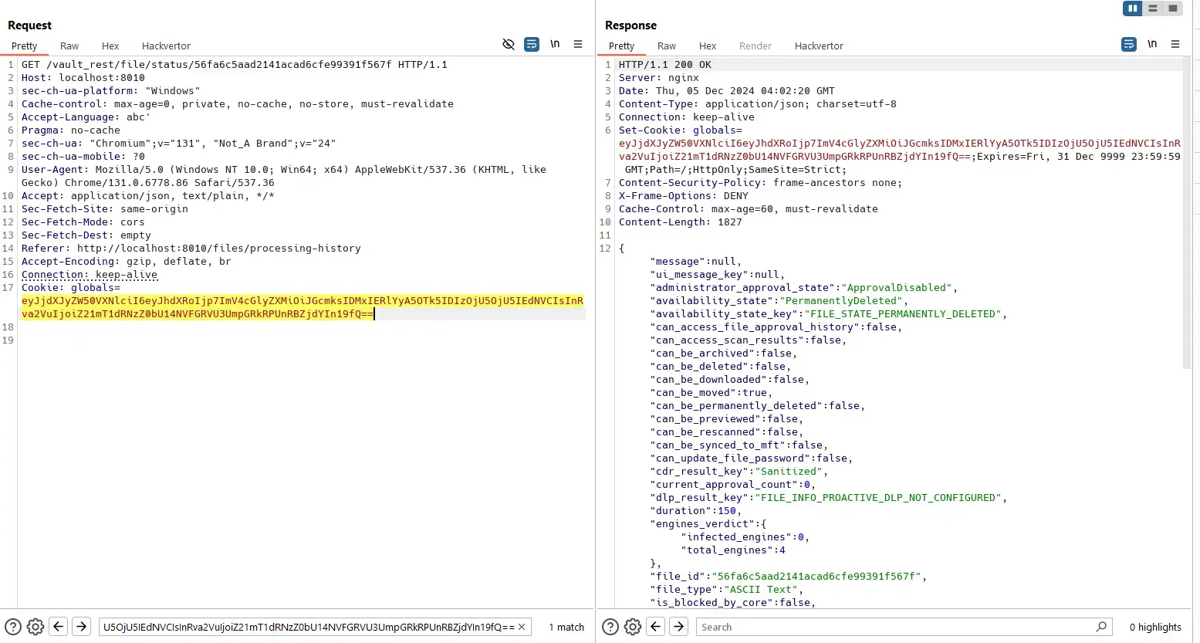Viewport: 1200px width, 643px height.
Task: Open Response Render tab
Action: (755, 46)
